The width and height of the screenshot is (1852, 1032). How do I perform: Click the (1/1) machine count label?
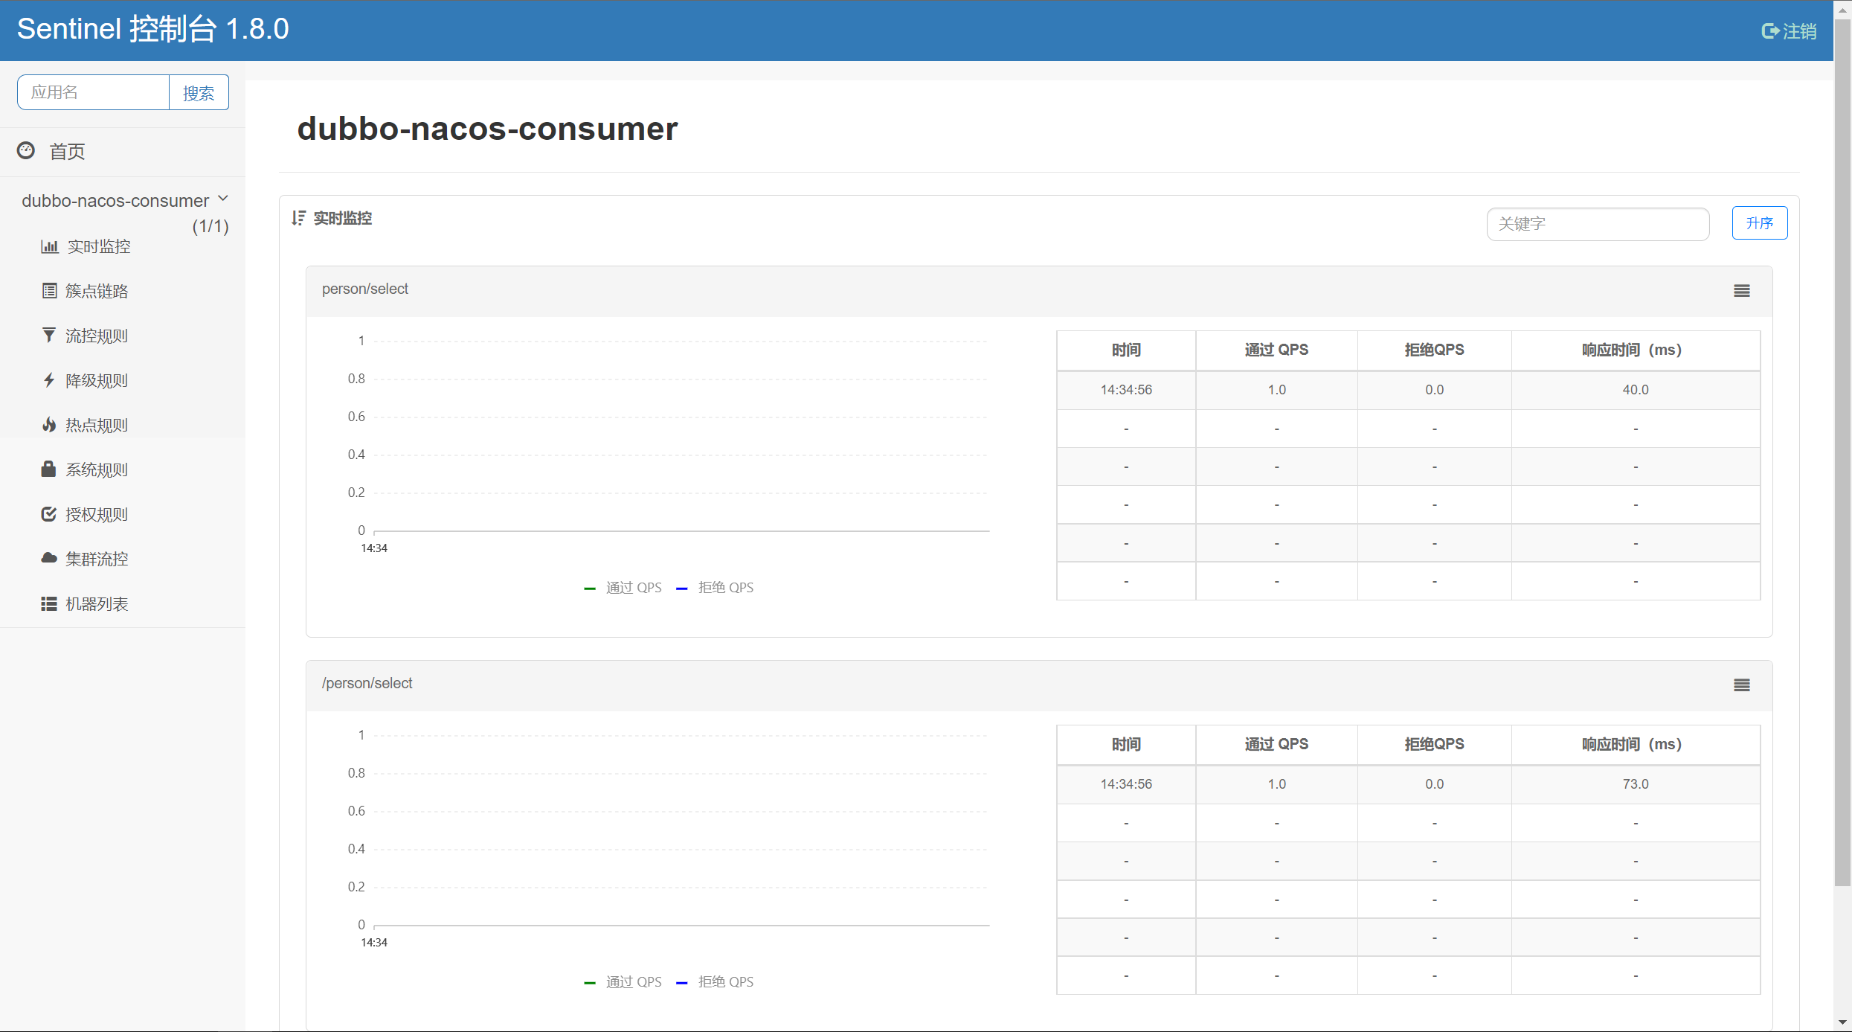(x=210, y=226)
